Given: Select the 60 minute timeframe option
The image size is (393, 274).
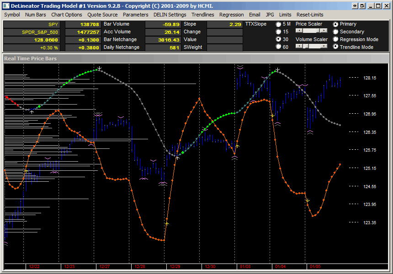Looking at the screenshot, I should (x=278, y=47).
